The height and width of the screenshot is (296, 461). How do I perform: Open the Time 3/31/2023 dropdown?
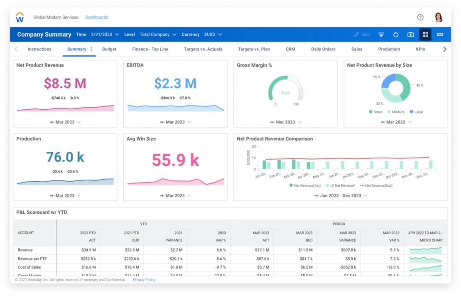pos(107,35)
